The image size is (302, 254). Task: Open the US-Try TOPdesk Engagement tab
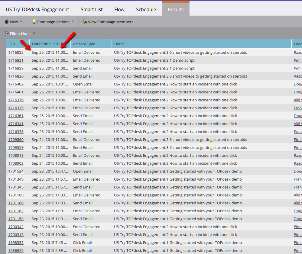click(37, 9)
